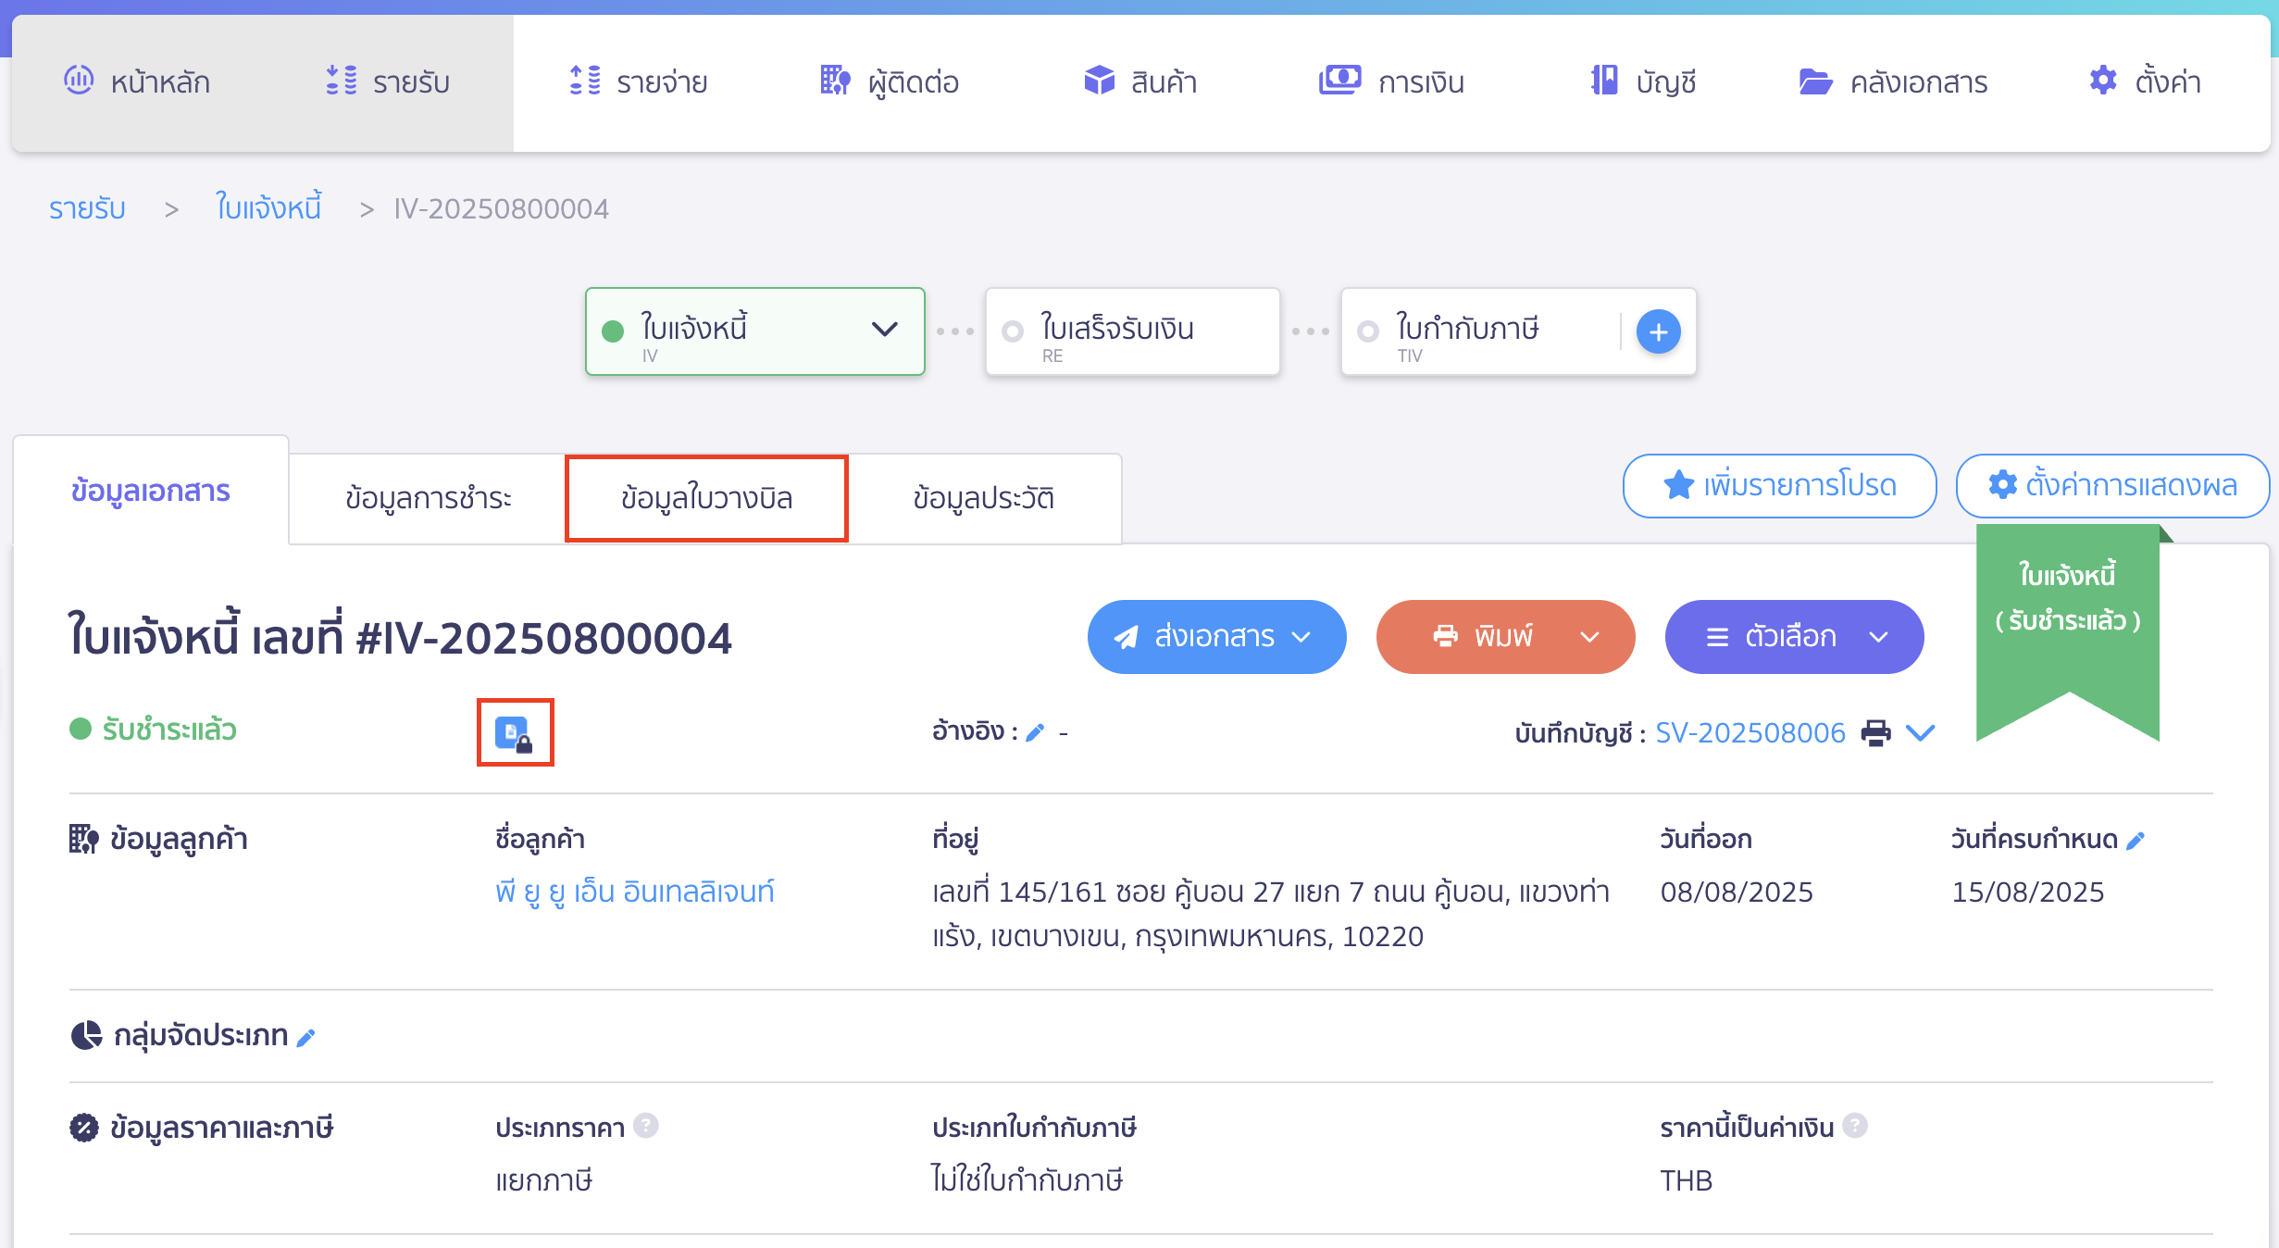This screenshot has height=1248, width=2279.
Task: Expand the บันทึกบัญชี chevron
Action: pyautogui.click(x=1921, y=732)
